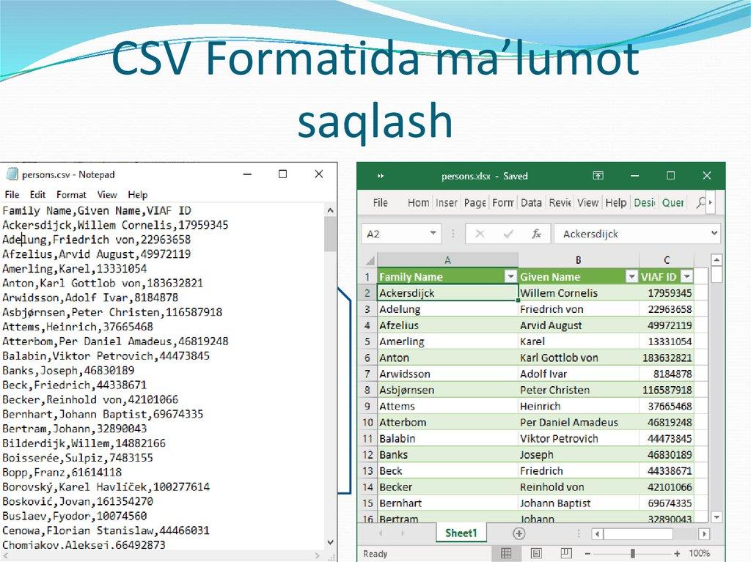Open the Format menu in Notepad
The image size is (751, 562).
coord(71,194)
